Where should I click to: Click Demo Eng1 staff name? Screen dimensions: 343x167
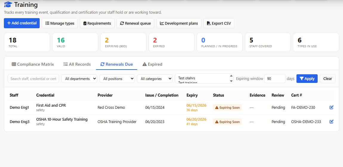click(19, 107)
